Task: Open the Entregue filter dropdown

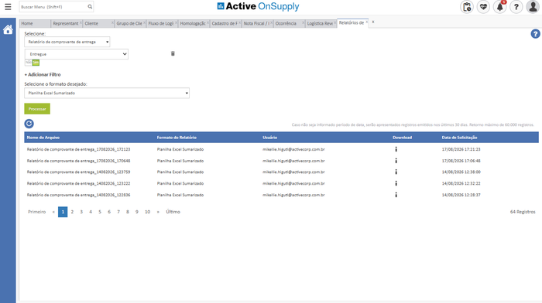Action: click(x=77, y=54)
